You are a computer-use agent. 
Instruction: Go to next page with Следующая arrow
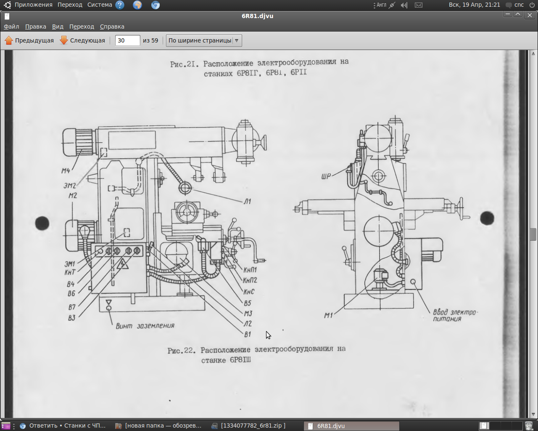tap(82, 40)
